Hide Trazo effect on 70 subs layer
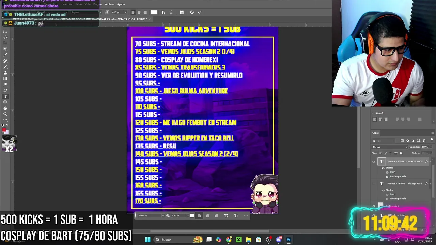436x245 pixels. (387, 172)
